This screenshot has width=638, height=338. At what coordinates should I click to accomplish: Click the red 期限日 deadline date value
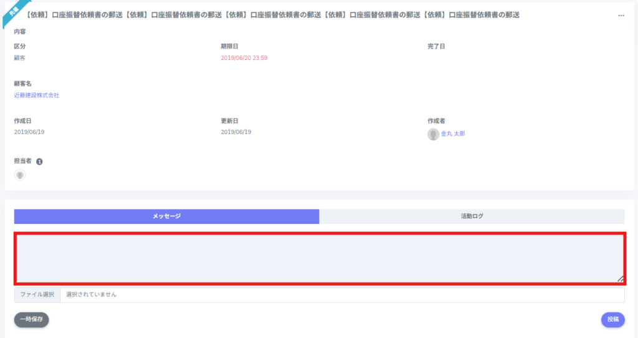(x=244, y=58)
